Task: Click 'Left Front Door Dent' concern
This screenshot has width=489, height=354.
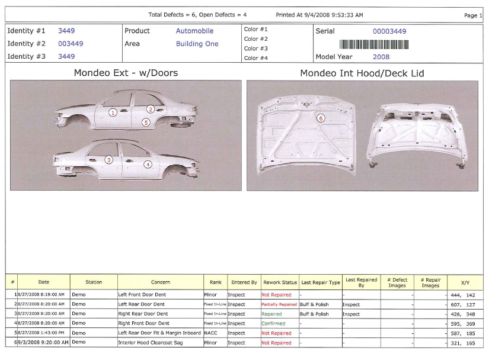Action: tap(142, 295)
